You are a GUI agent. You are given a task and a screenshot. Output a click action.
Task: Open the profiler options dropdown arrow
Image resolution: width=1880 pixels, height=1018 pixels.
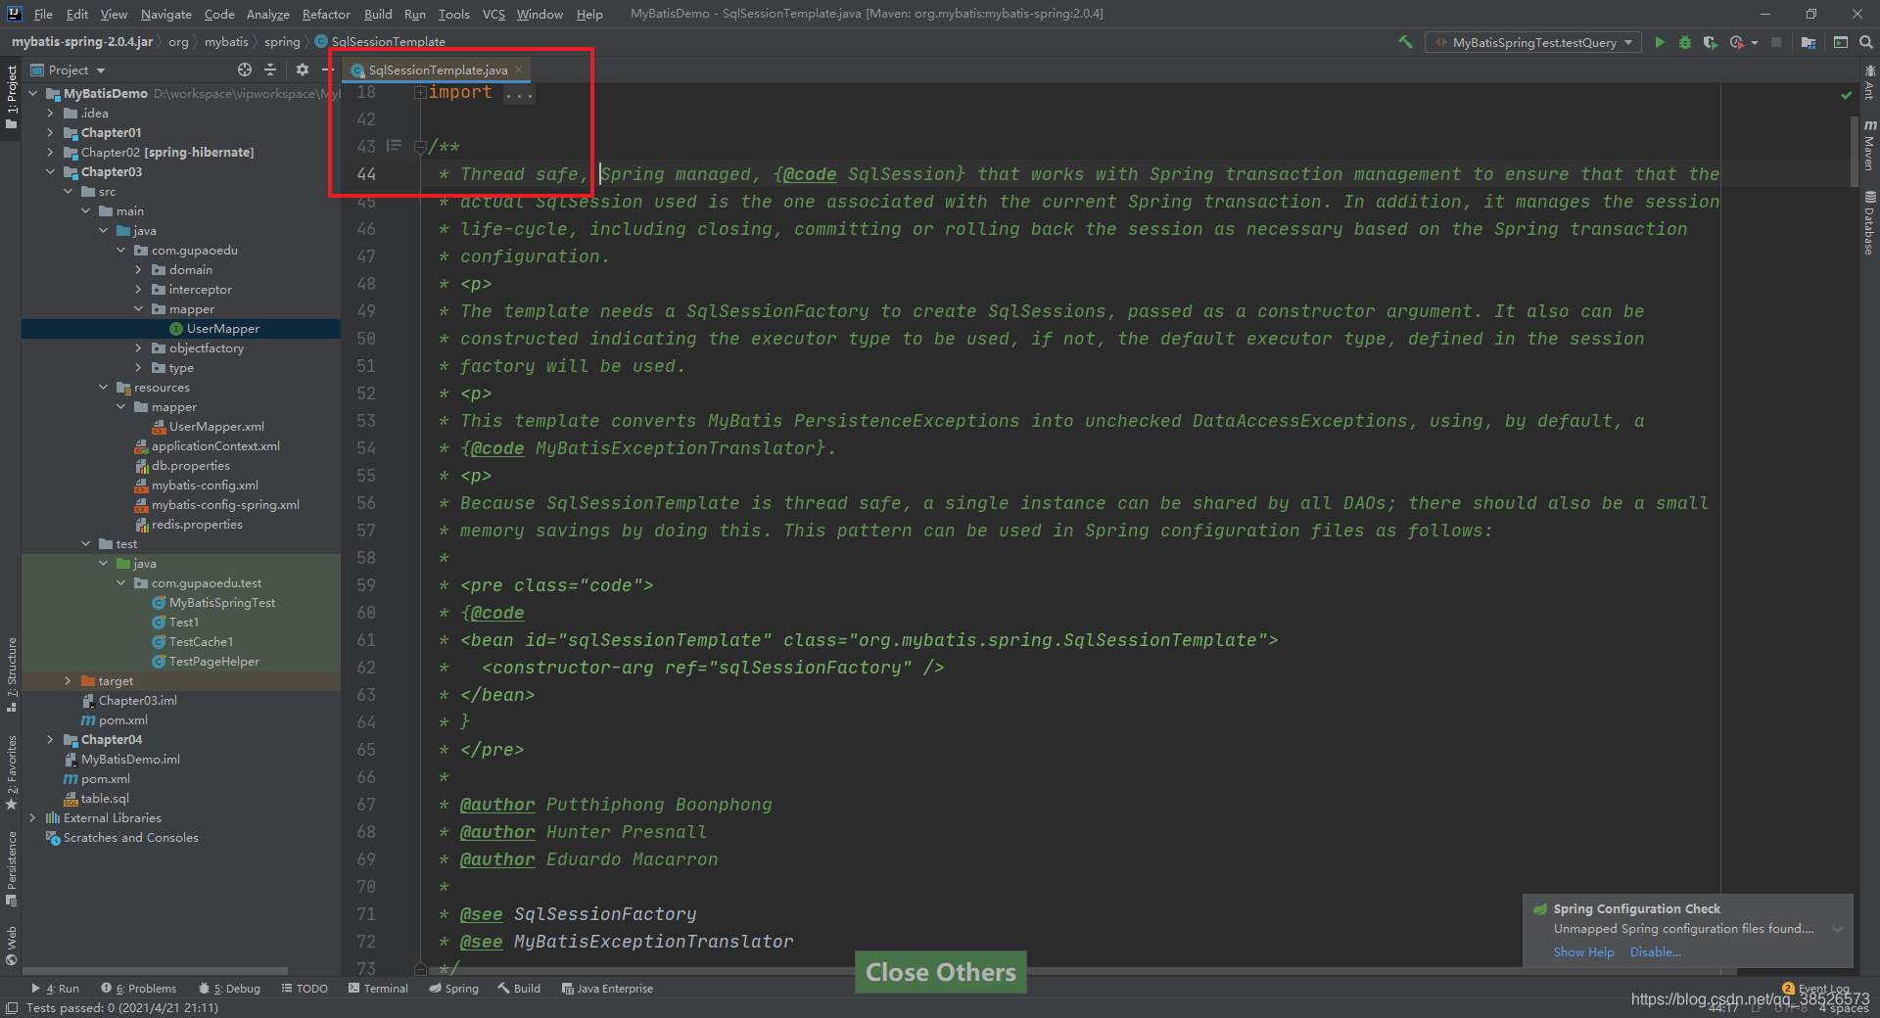[1755, 42]
